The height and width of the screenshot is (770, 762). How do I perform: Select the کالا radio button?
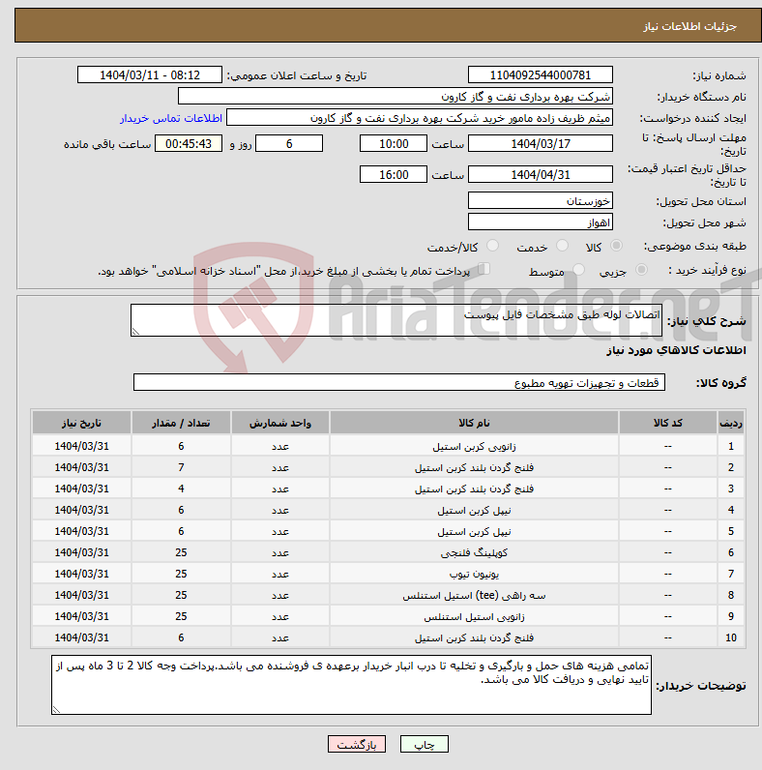click(x=616, y=246)
